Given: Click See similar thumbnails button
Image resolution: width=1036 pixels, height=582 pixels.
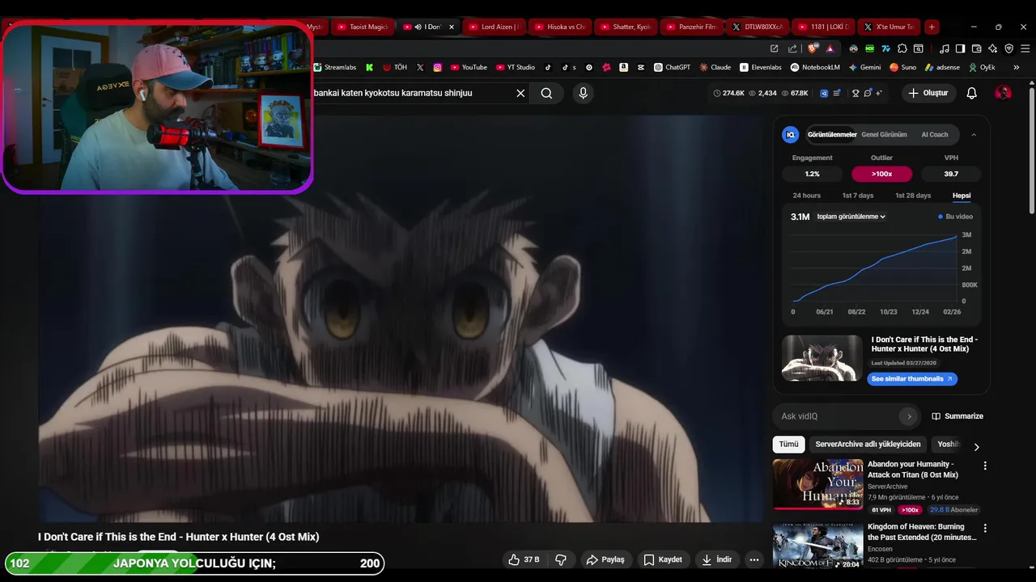Looking at the screenshot, I should click(912, 379).
